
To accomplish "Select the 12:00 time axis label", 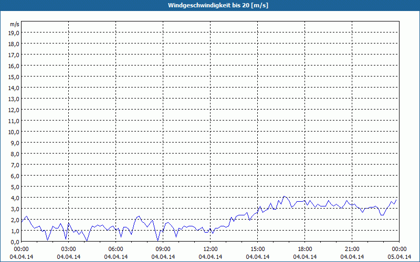I will [210, 249].
